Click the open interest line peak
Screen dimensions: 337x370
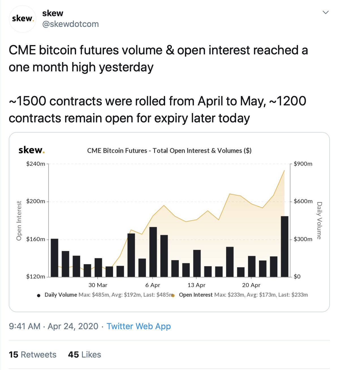284,171
